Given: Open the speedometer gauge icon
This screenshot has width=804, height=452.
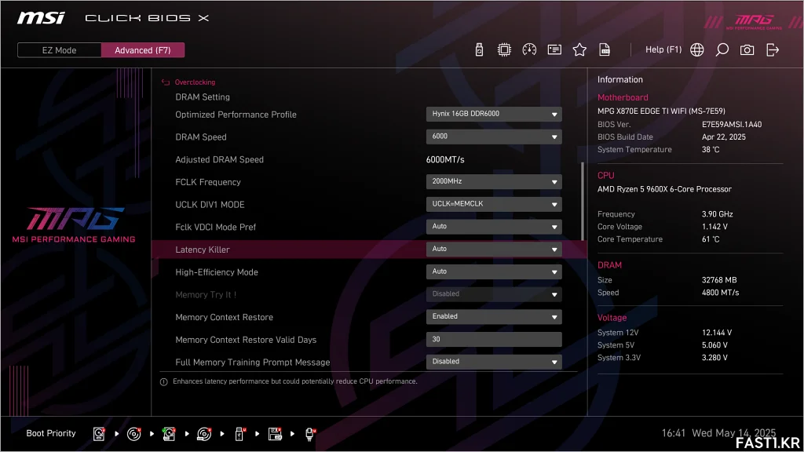Looking at the screenshot, I should [529, 49].
